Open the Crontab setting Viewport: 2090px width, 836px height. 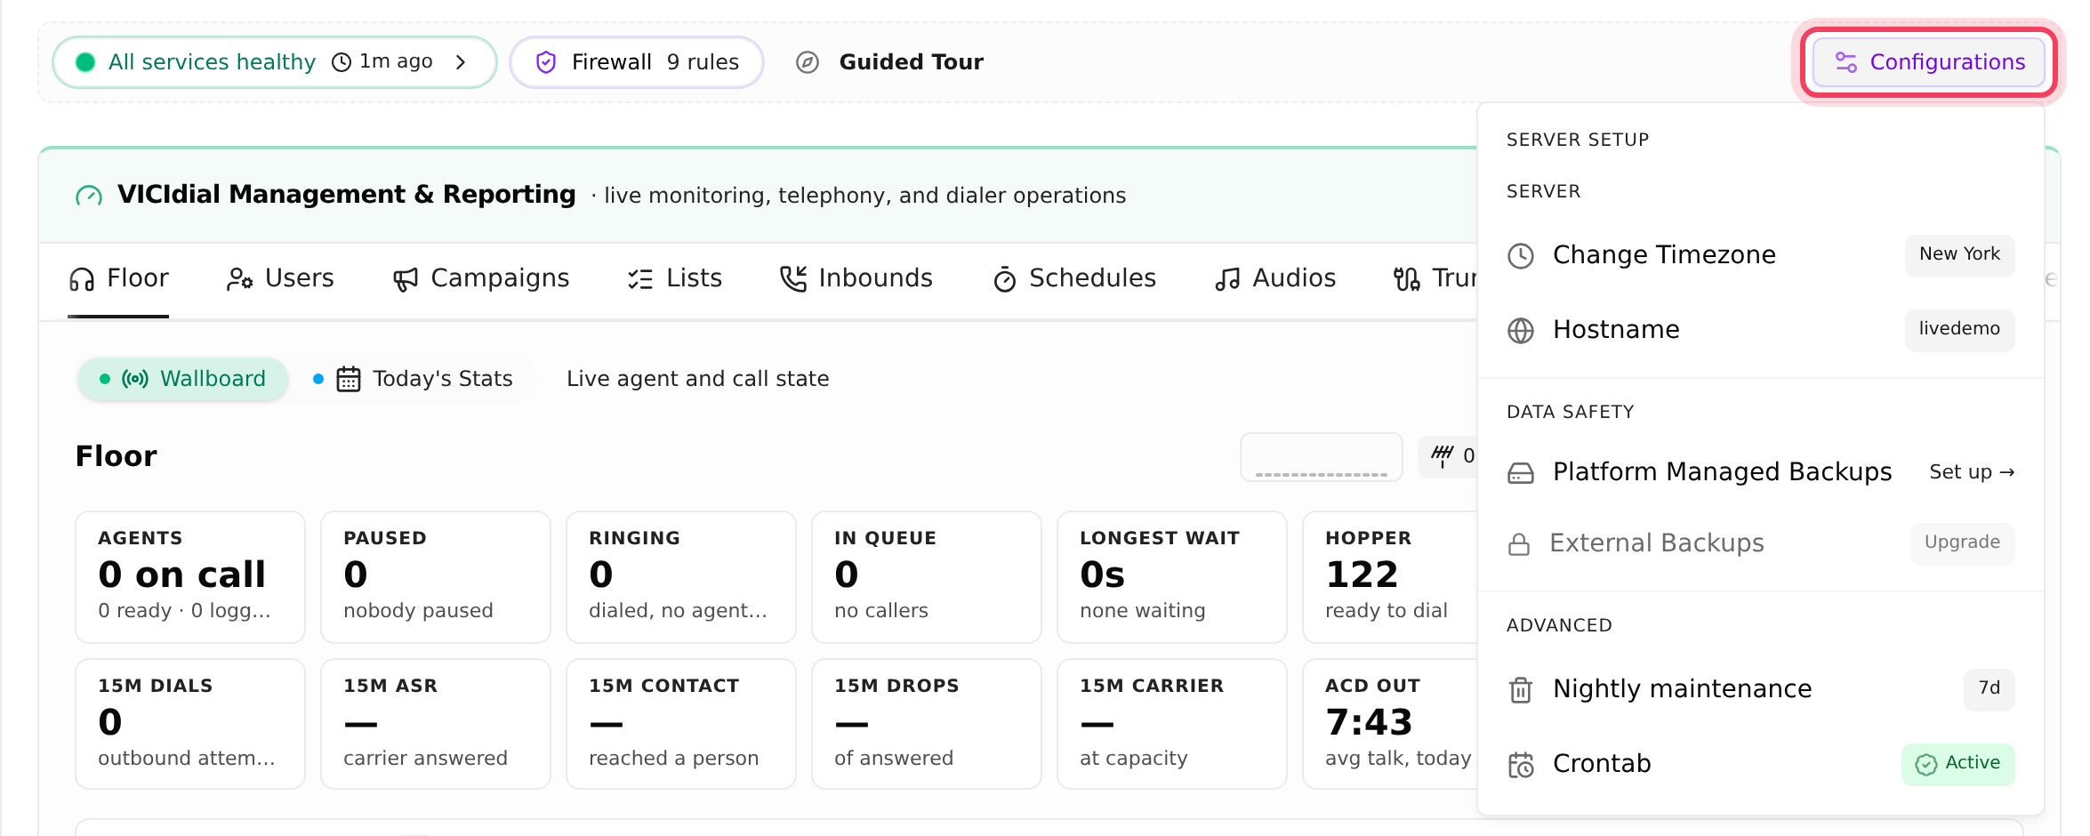coord(1761,764)
